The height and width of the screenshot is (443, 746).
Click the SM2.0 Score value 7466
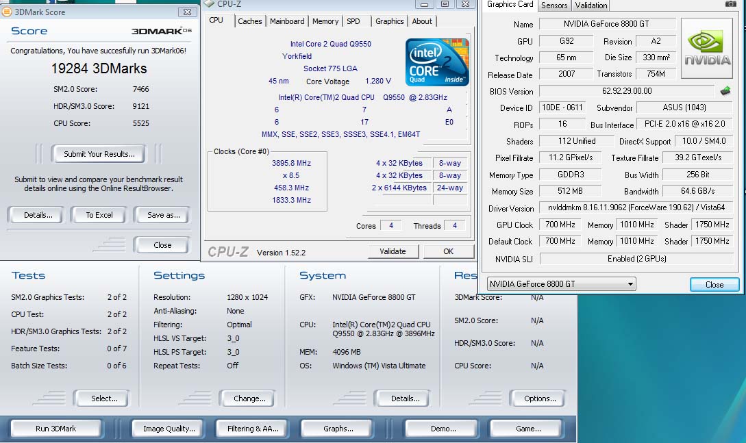click(x=141, y=89)
